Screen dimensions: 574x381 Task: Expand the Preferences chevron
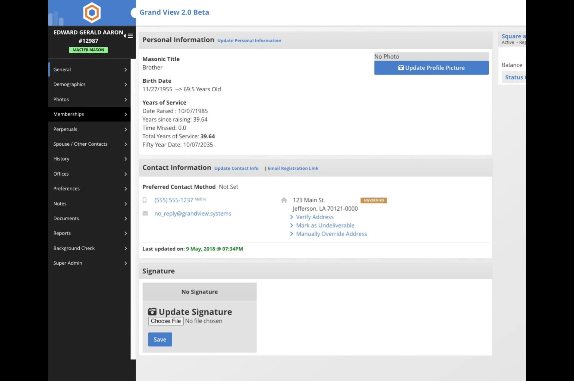tap(125, 189)
